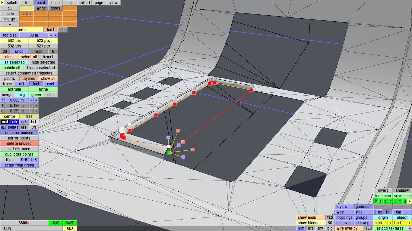Set trace mode to excl
This screenshot has width=412, height=231.
pyautogui.click(x=51, y=84)
